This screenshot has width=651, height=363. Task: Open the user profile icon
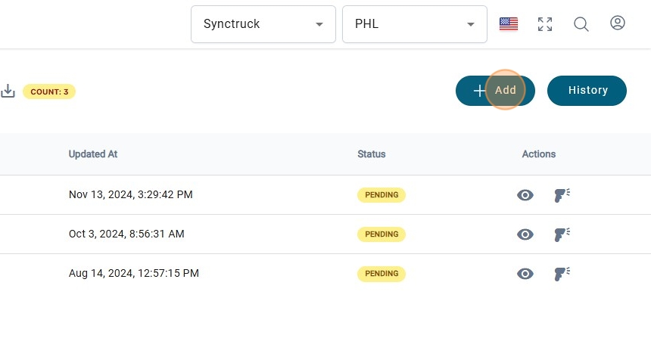[x=618, y=23]
